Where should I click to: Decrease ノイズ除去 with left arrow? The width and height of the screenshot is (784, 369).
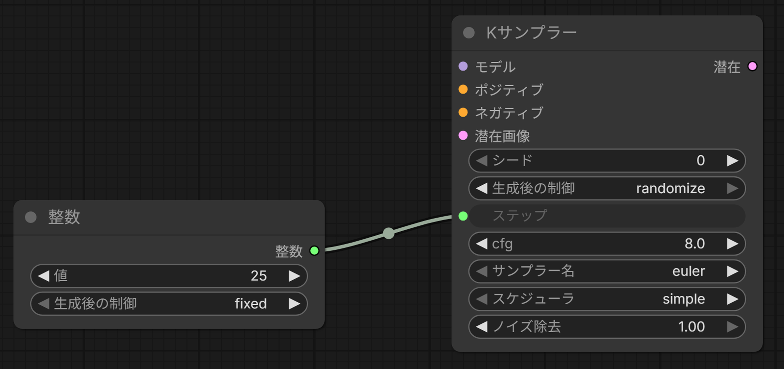coord(482,326)
